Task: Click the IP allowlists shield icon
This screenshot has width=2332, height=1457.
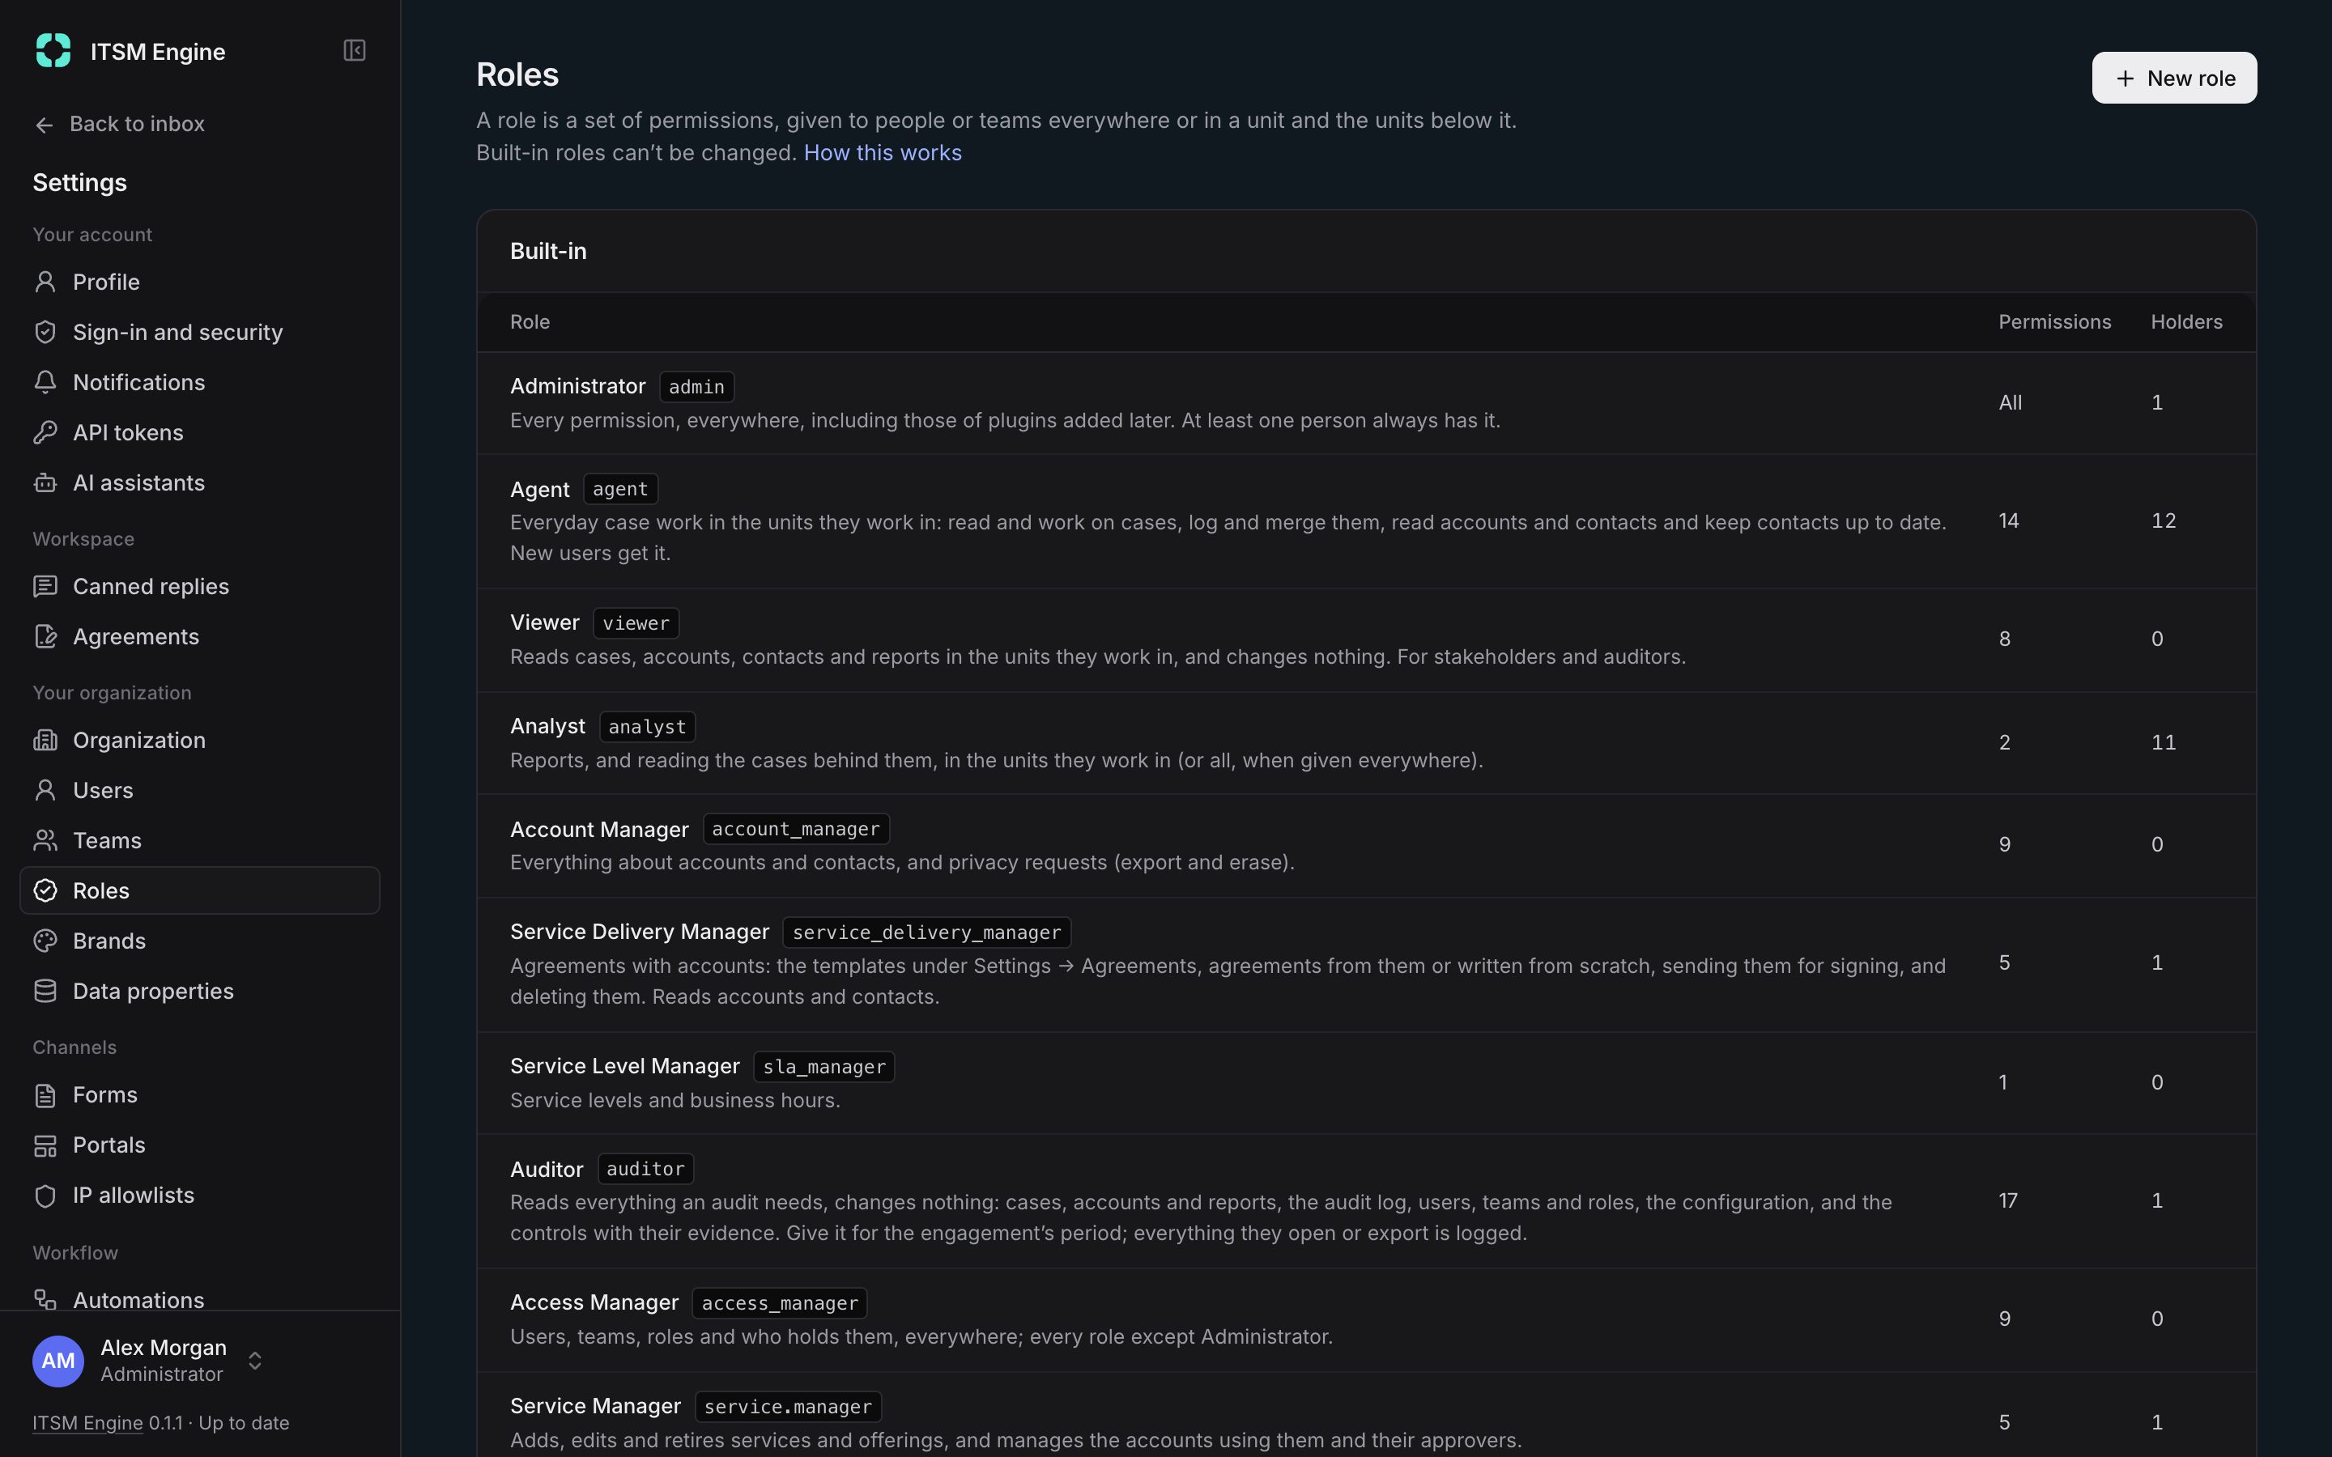Action: (x=45, y=1195)
